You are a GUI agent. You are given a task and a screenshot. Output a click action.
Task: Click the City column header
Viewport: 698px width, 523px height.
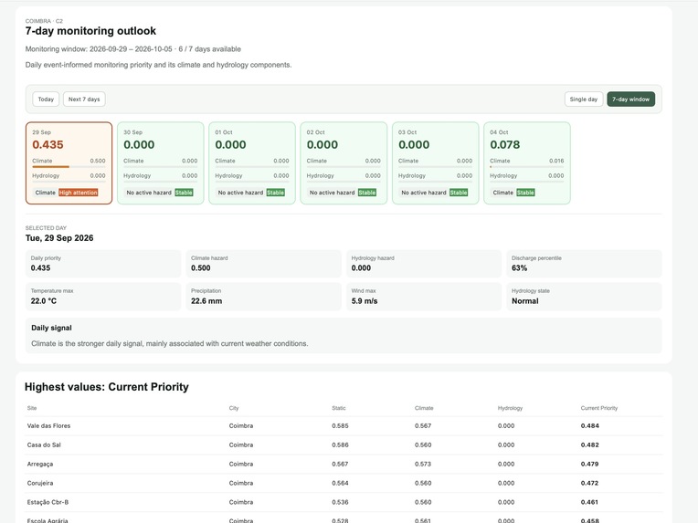tap(234, 408)
